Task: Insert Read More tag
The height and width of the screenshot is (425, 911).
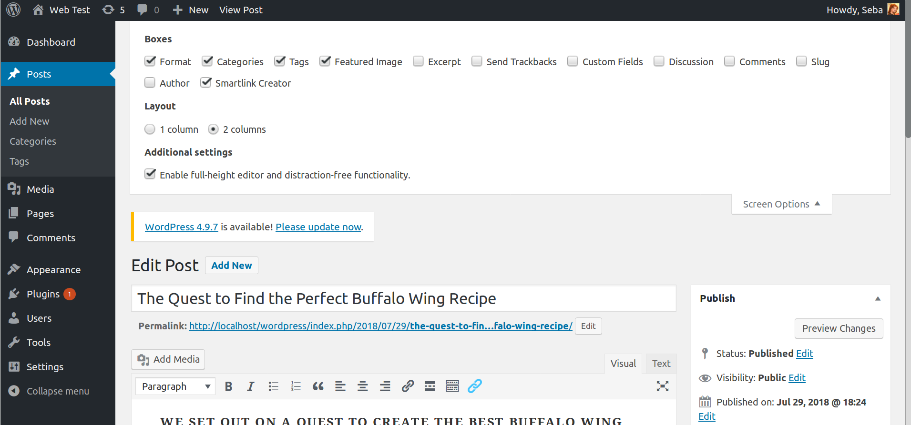Action: click(430, 386)
